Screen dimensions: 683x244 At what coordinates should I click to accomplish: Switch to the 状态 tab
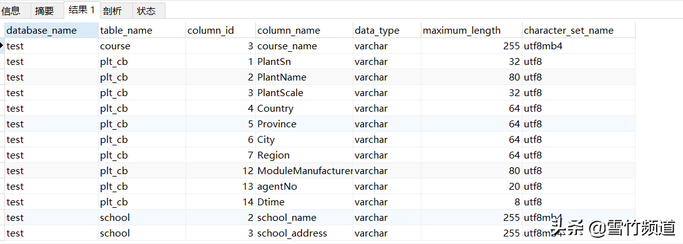pos(149,11)
